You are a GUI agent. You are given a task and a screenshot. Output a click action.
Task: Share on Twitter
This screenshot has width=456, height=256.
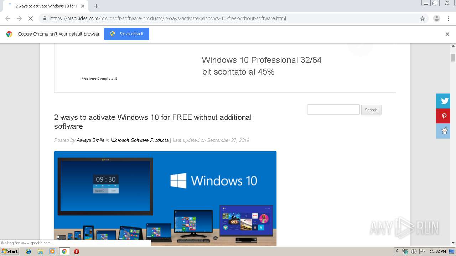click(x=444, y=101)
